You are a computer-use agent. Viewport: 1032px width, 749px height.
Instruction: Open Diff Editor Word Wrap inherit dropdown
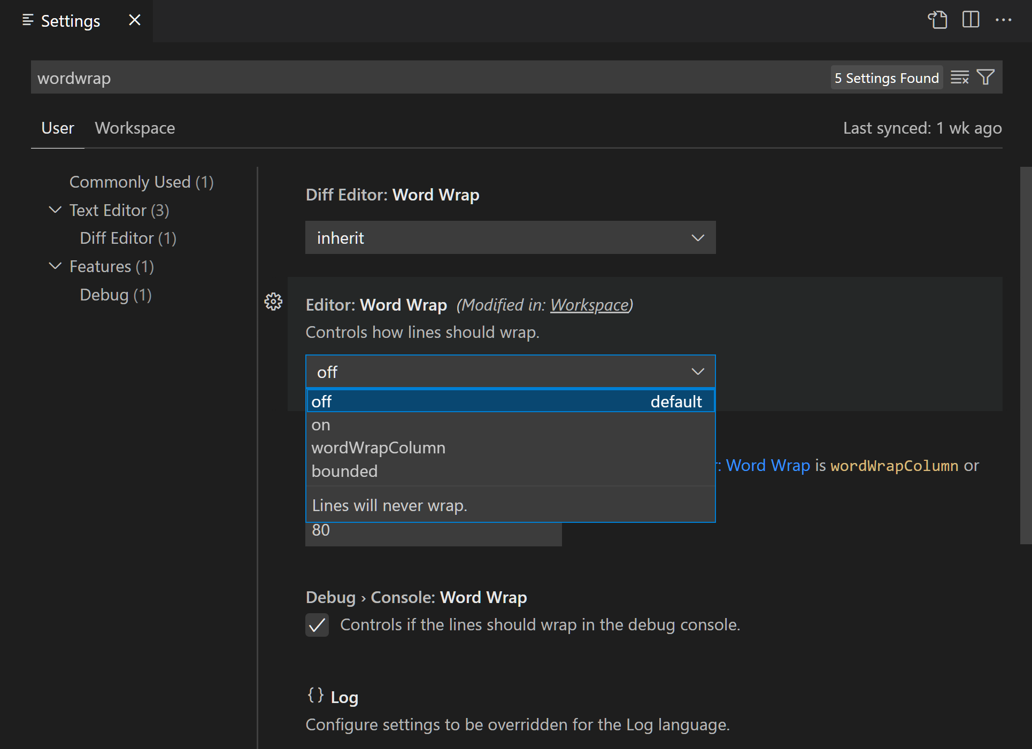tap(511, 237)
